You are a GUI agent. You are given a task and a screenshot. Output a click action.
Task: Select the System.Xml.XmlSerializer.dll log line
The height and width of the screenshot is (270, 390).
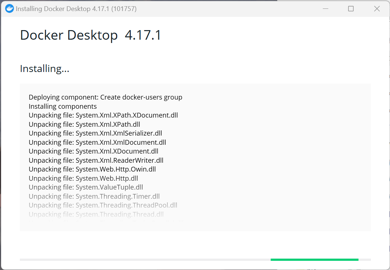(95, 133)
